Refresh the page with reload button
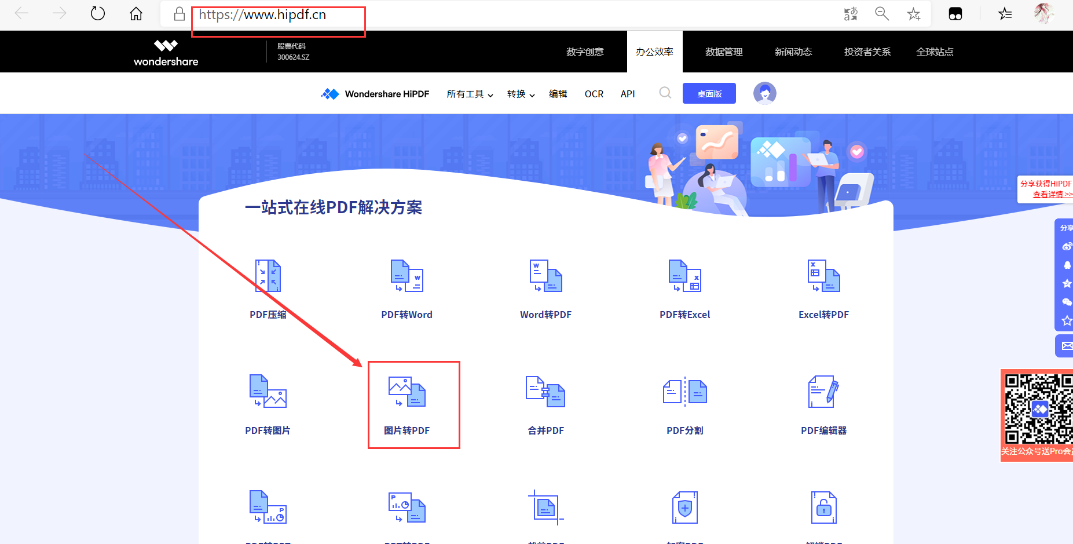 pyautogui.click(x=98, y=14)
